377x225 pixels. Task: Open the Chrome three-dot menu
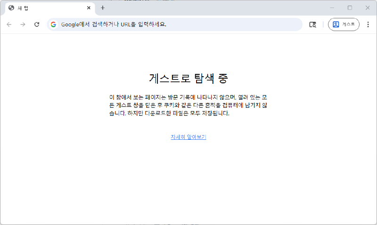pos(368,24)
